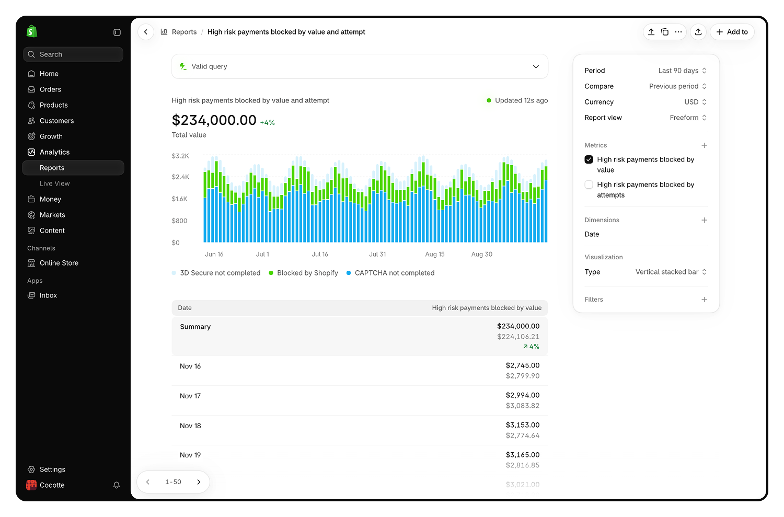Click the Search field in the sidebar
This screenshot has height=517, width=784.
(x=73, y=54)
